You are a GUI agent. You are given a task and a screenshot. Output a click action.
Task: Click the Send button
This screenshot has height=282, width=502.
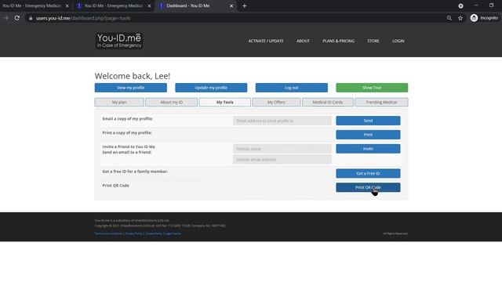368,121
